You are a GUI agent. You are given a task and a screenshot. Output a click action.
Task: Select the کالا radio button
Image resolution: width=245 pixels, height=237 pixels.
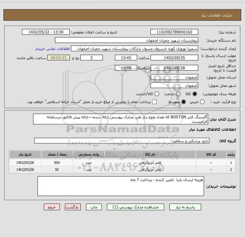[195, 94]
